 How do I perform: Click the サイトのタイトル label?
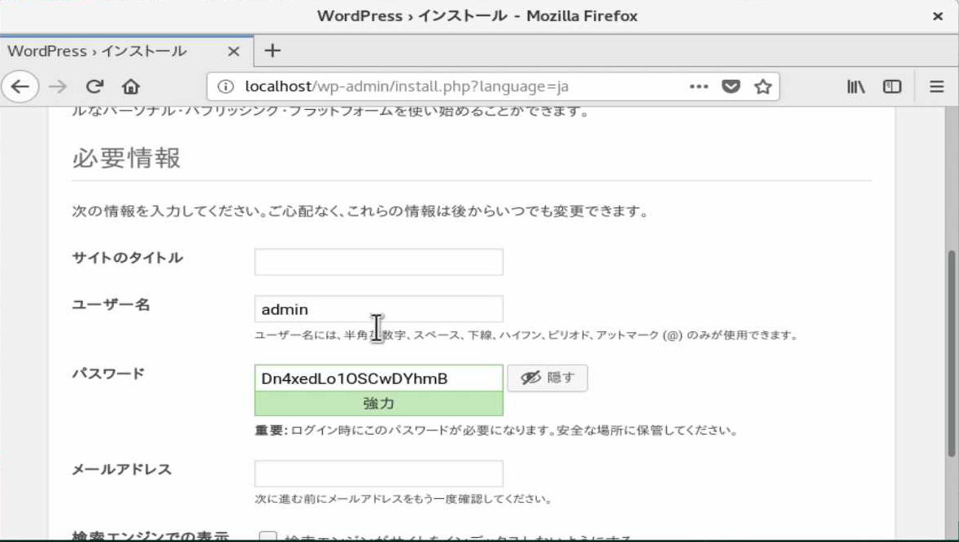click(127, 257)
